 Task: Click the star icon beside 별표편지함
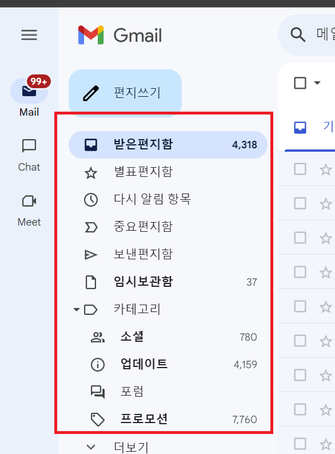point(91,173)
